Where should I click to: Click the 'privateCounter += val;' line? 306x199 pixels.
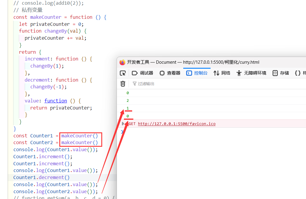pyautogui.click(x=56, y=38)
